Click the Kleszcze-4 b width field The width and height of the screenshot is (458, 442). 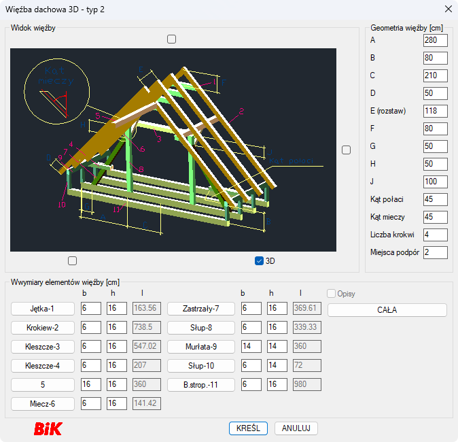click(x=91, y=365)
